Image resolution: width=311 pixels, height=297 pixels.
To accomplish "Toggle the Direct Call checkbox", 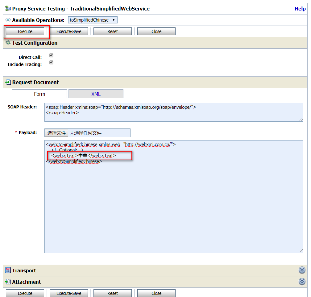I will pyautogui.click(x=51, y=55).
